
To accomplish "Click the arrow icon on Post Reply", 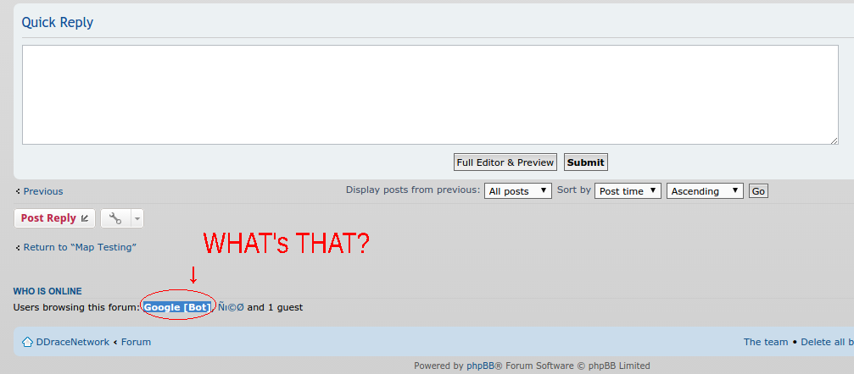I will tap(85, 218).
